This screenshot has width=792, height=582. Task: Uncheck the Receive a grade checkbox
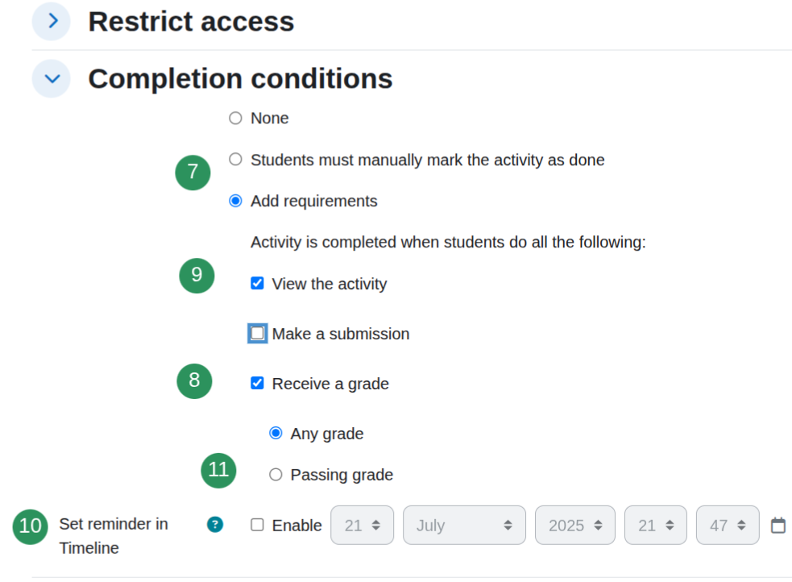[257, 383]
